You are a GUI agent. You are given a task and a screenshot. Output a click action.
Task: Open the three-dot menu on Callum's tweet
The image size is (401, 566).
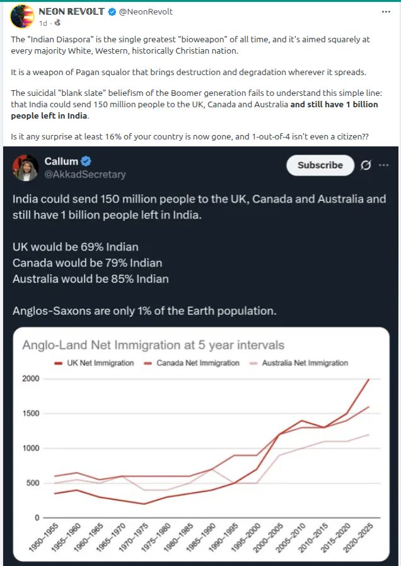[383, 165]
